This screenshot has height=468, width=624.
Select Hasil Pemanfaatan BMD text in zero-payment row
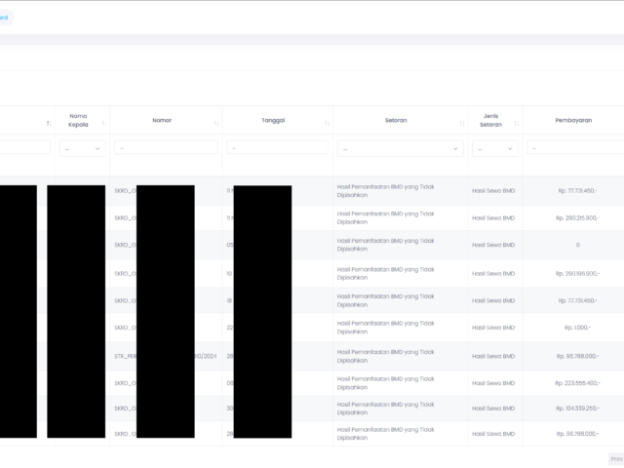(386, 245)
